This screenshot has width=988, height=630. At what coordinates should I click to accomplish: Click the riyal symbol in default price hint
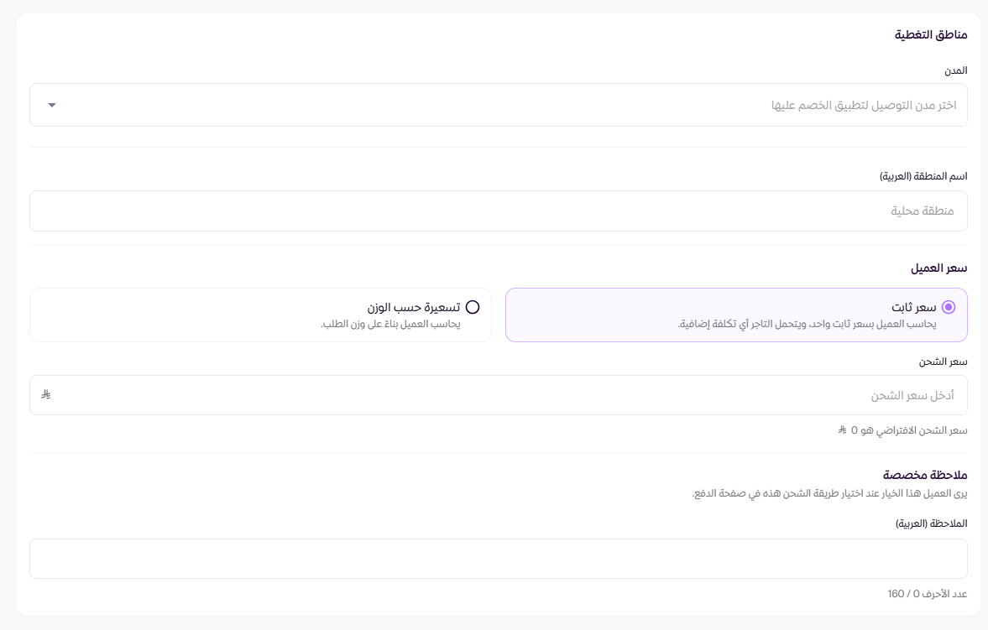pyautogui.click(x=842, y=430)
